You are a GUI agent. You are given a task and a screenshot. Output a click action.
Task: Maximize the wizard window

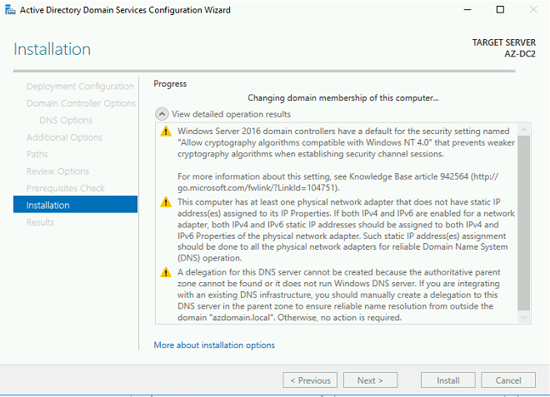(501, 10)
